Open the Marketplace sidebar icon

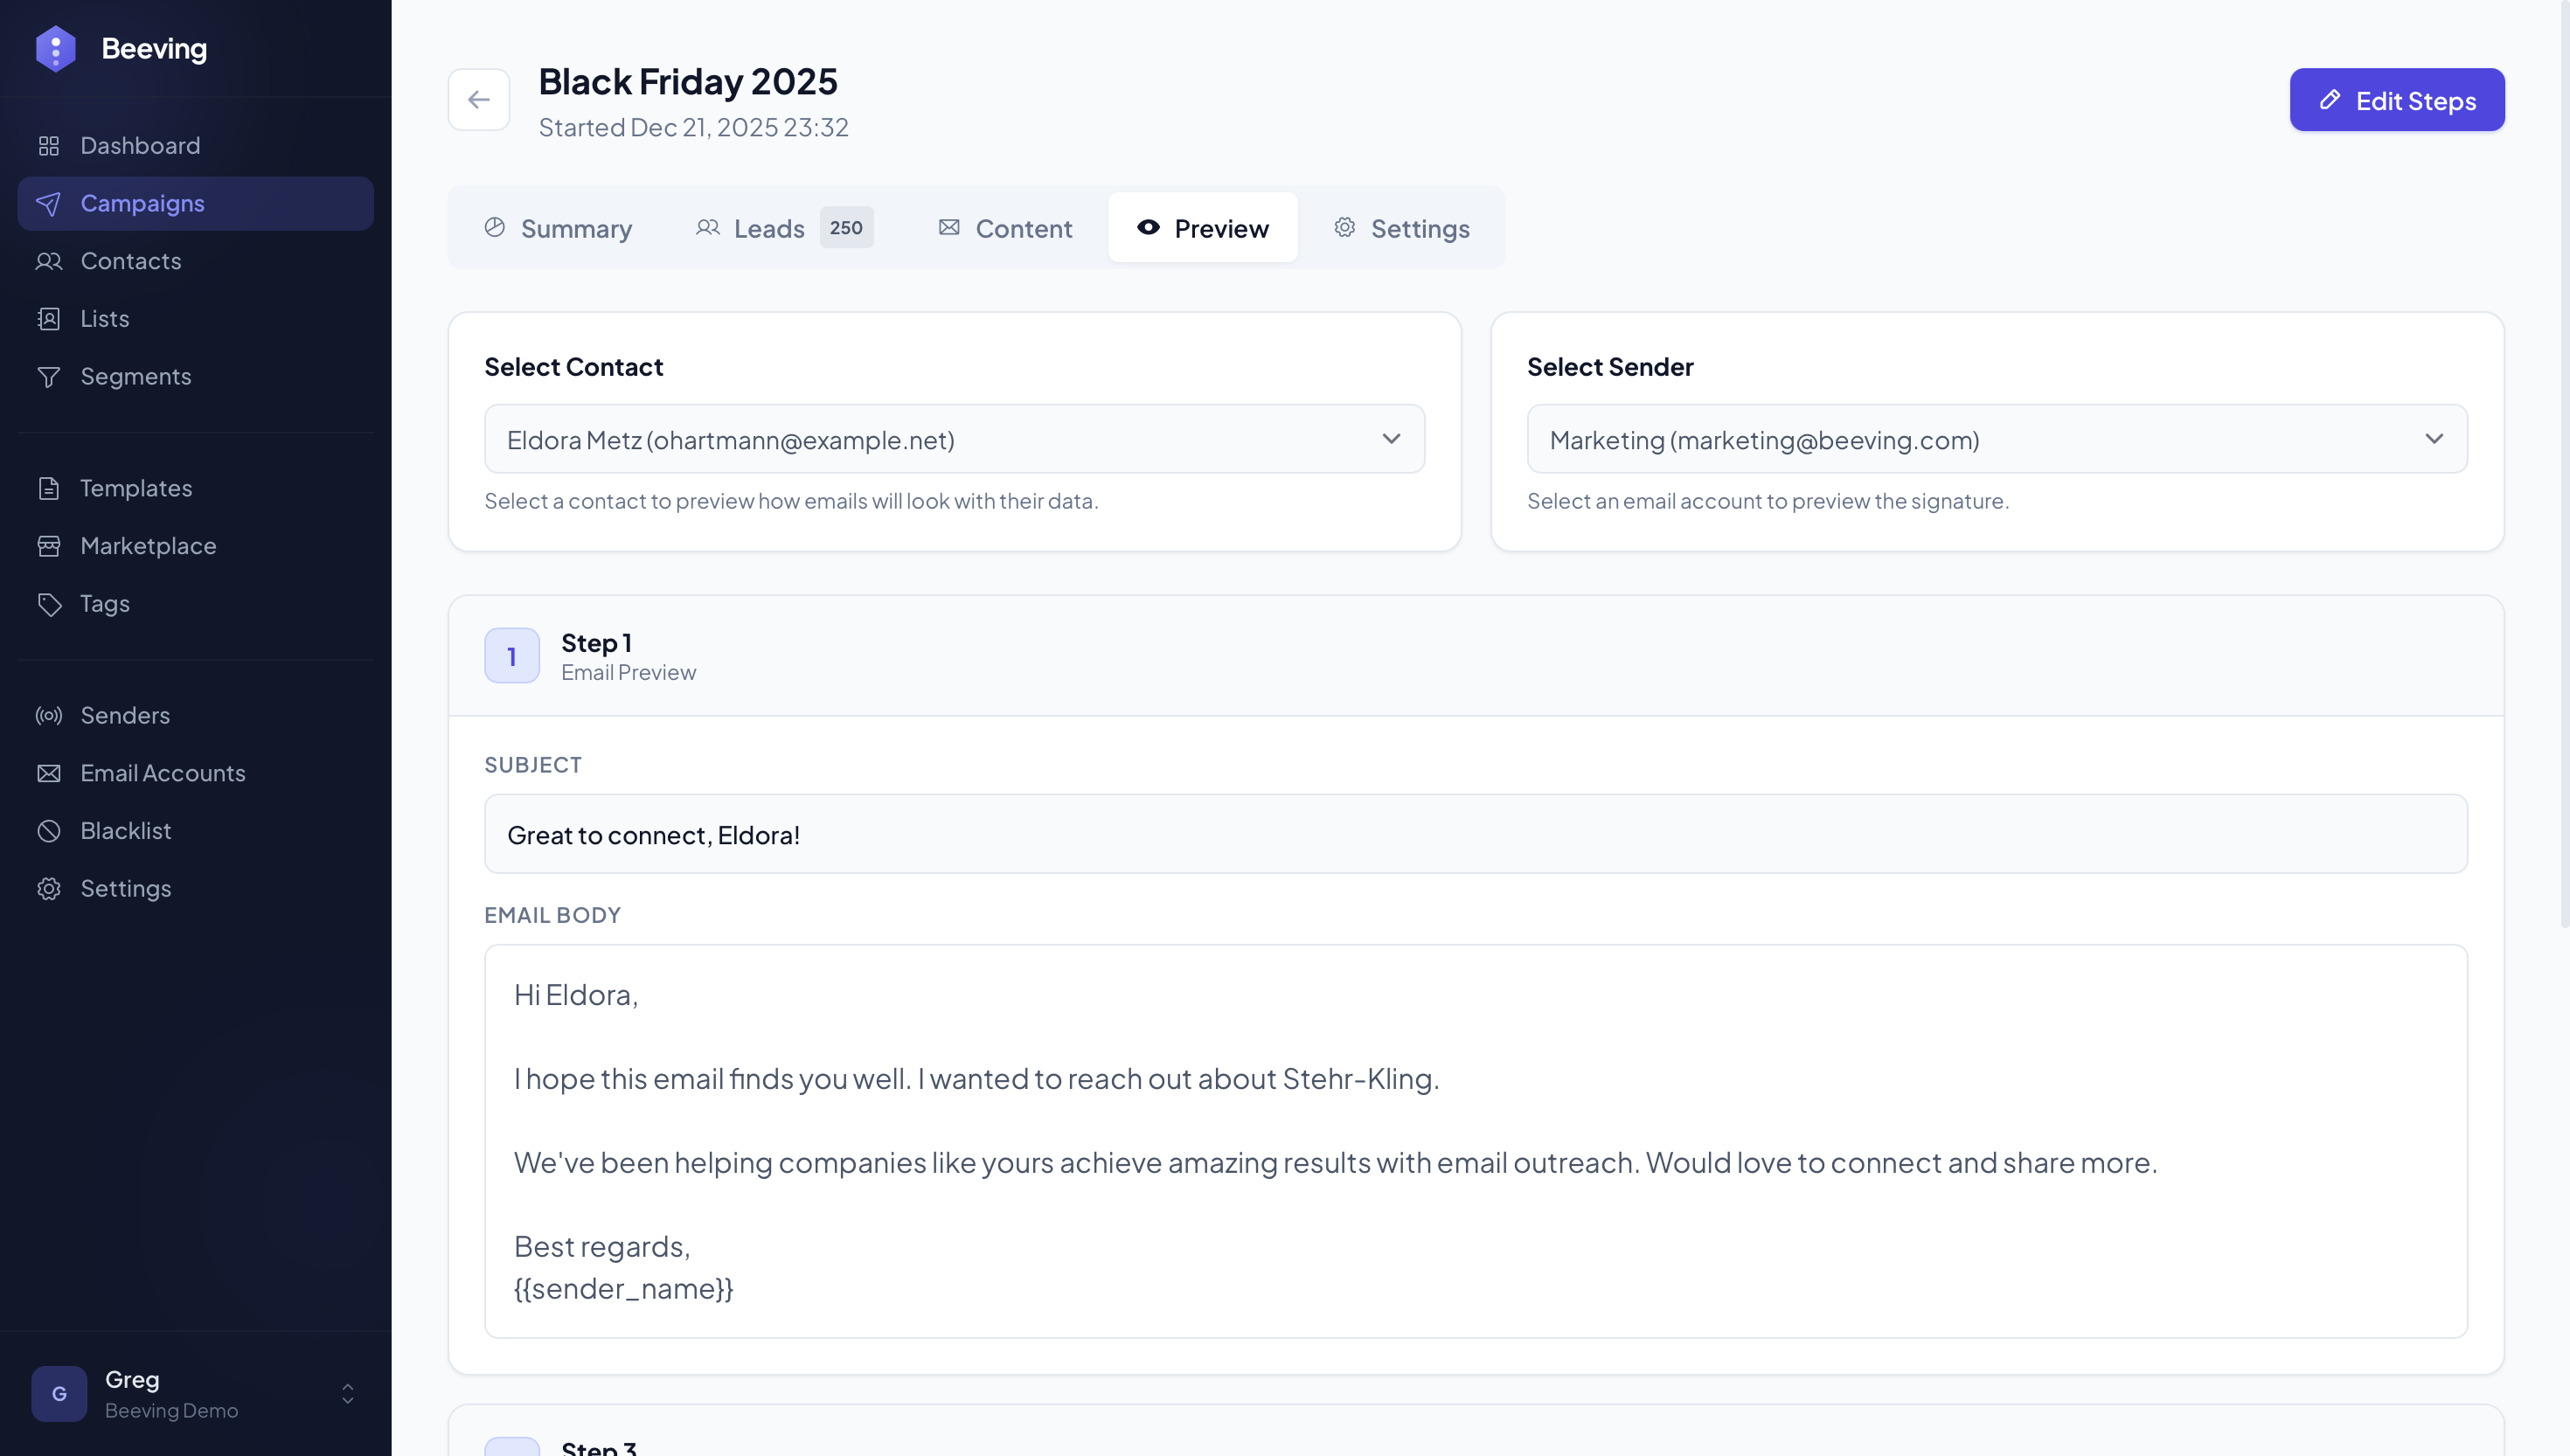click(x=50, y=546)
